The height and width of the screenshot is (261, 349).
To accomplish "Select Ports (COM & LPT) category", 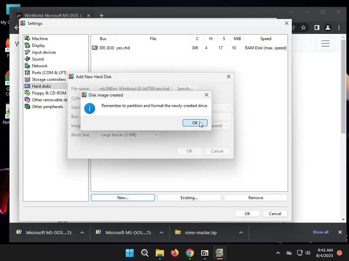I will pyautogui.click(x=49, y=73).
